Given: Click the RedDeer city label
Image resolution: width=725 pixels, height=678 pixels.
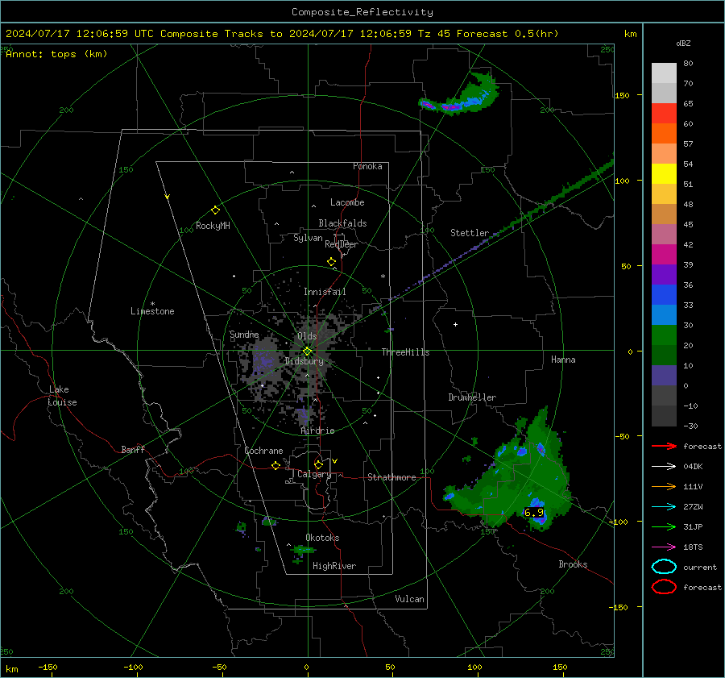Looking at the screenshot, I should click(x=342, y=244).
